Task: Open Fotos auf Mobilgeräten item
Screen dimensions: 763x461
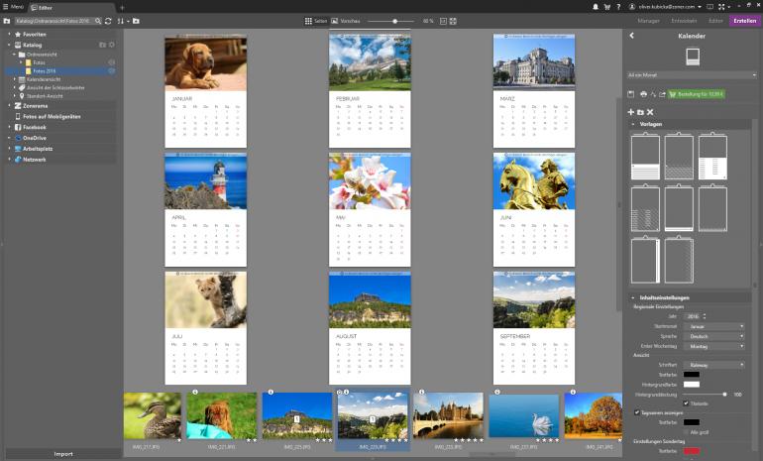Action: (52, 116)
